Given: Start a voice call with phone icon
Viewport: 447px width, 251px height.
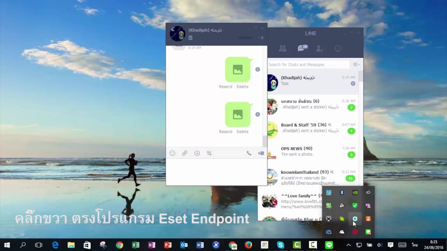Looking at the screenshot, I should [249, 153].
